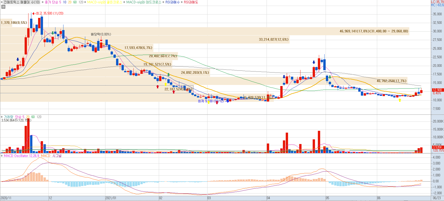Click the 2020/11 date axis label

pyautogui.click(x=6, y=198)
